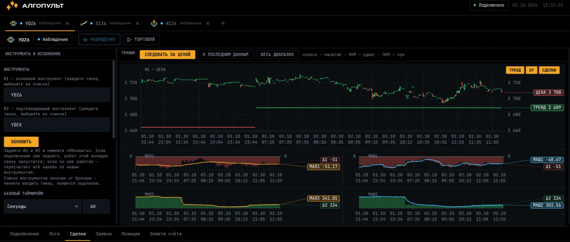The image size is (570, 242).
Task: Click the АЛГОПУЛЬТ logo icon
Action: click(12, 5)
